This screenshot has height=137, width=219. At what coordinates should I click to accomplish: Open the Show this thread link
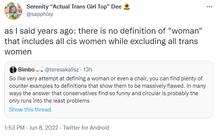30,110
